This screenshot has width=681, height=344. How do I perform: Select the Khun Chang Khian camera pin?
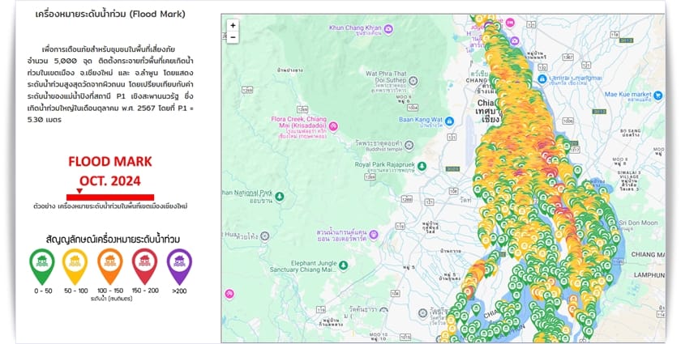click(x=389, y=29)
